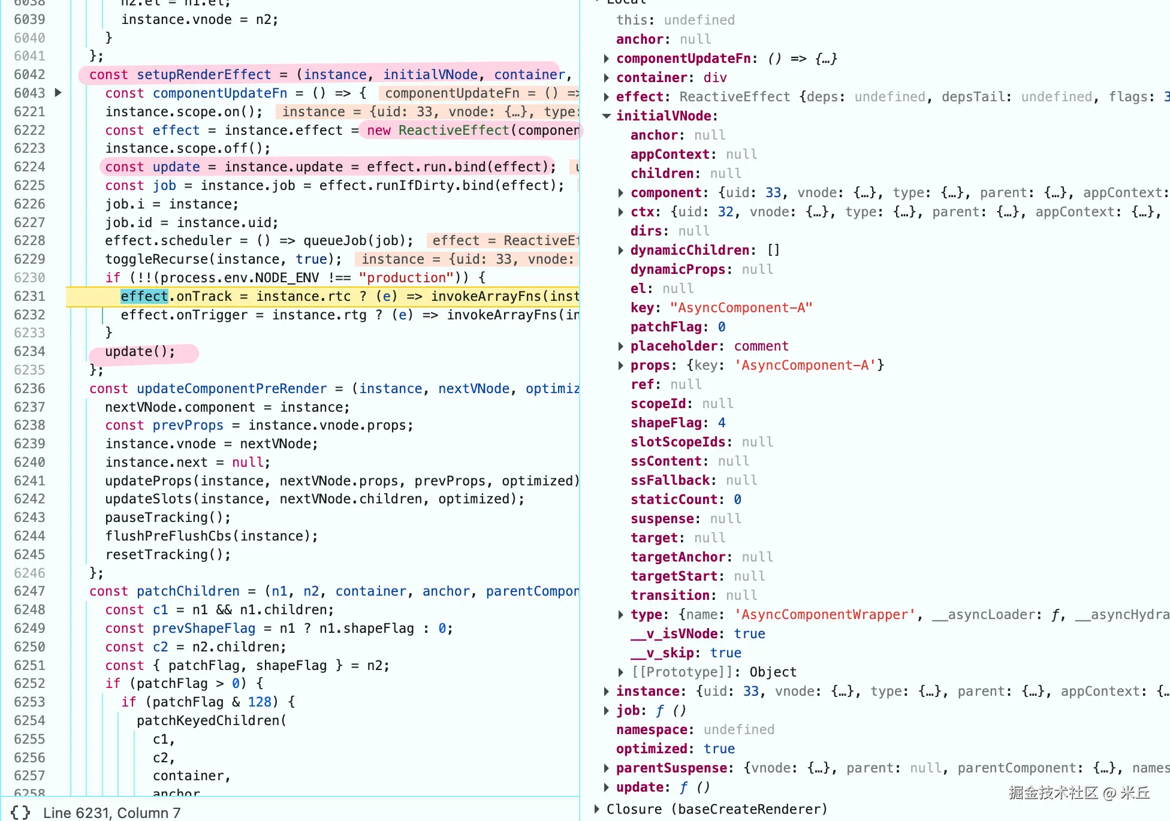Expand the effect: ReactiveEffect entry
This screenshot has height=821, width=1170.
click(607, 97)
